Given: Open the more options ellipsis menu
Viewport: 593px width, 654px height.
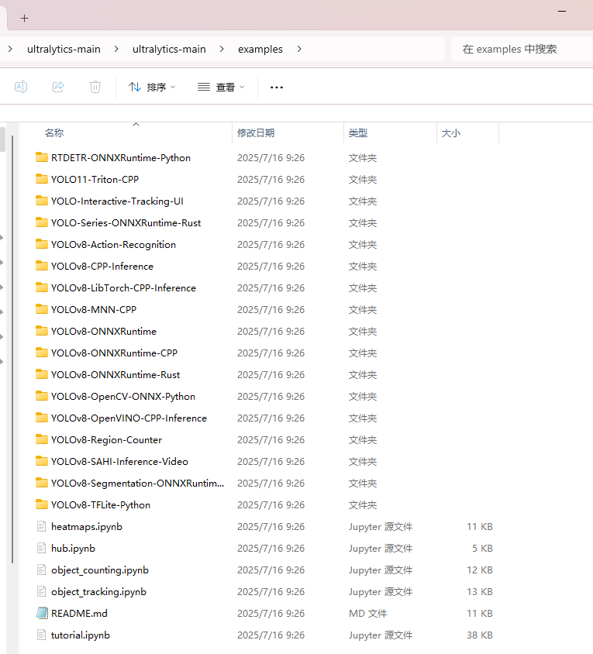Looking at the screenshot, I should click(x=277, y=87).
